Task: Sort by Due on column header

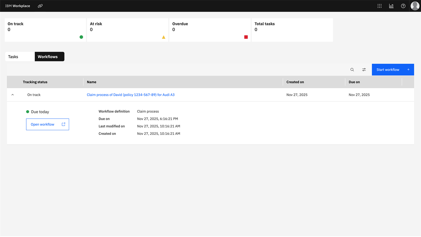Action: coord(354,82)
